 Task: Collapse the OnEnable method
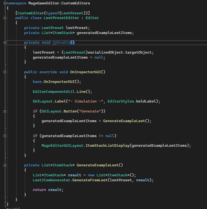(5, 42)
